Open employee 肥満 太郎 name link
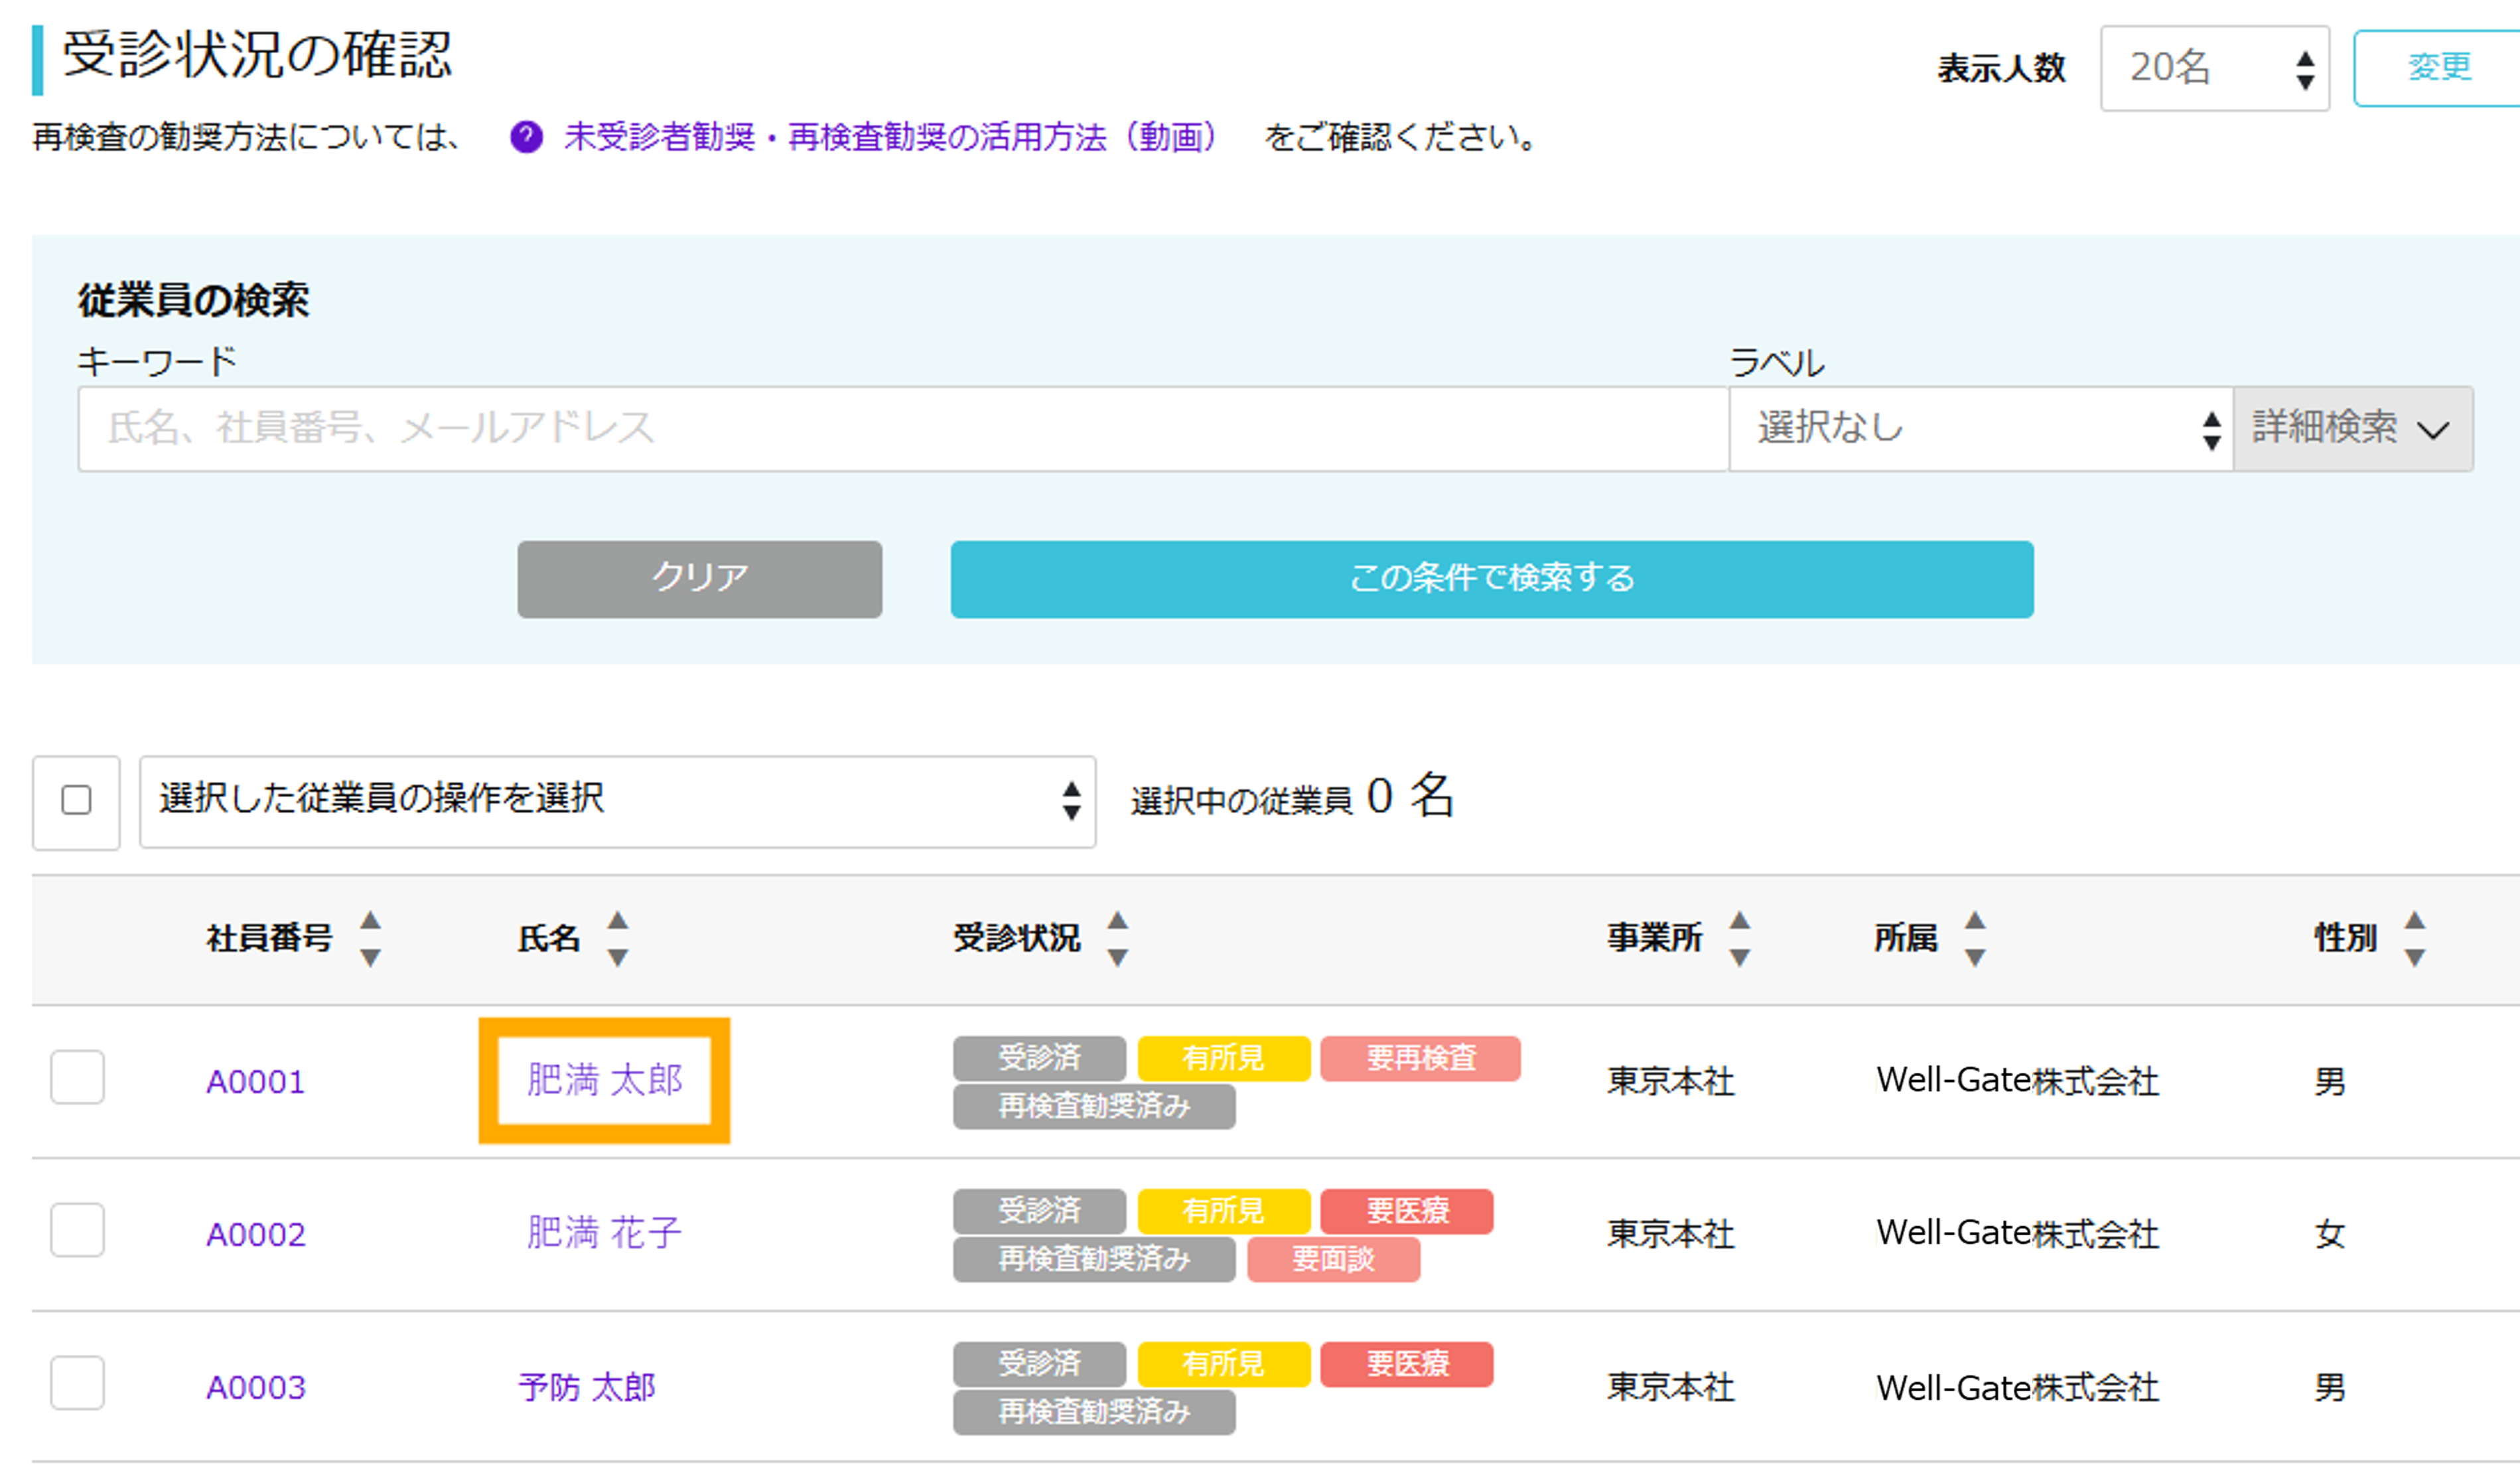 (x=604, y=1081)
